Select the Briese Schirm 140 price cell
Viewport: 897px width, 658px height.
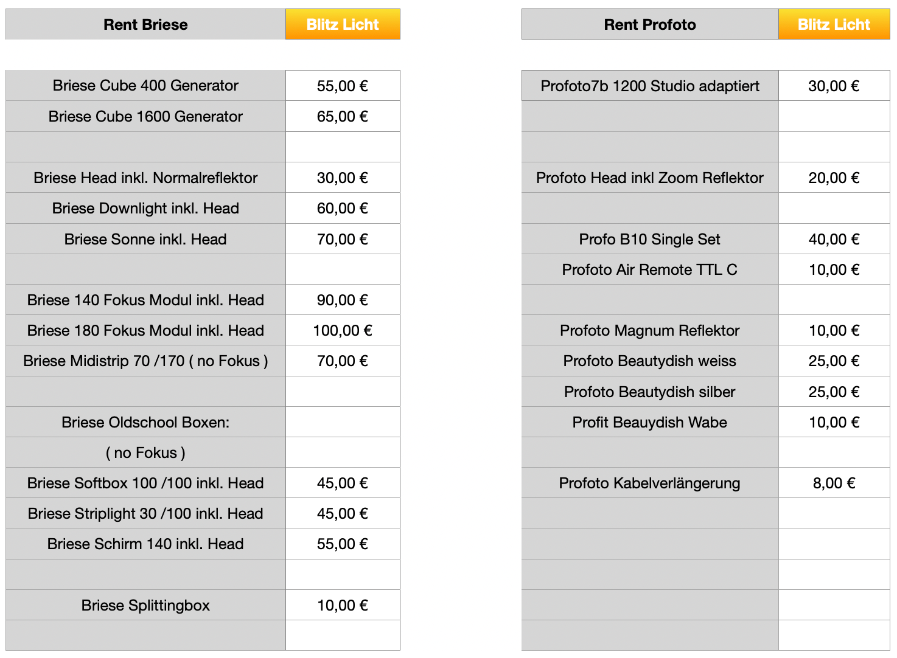[343, 544]
